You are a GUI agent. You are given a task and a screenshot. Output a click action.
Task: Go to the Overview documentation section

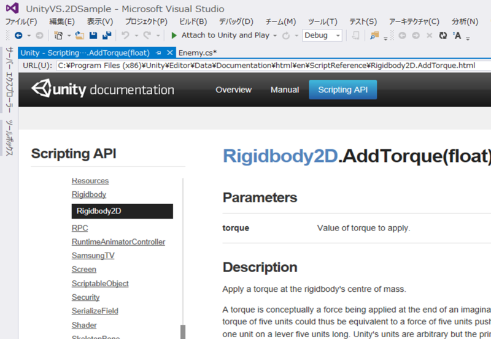click(234, 90)
